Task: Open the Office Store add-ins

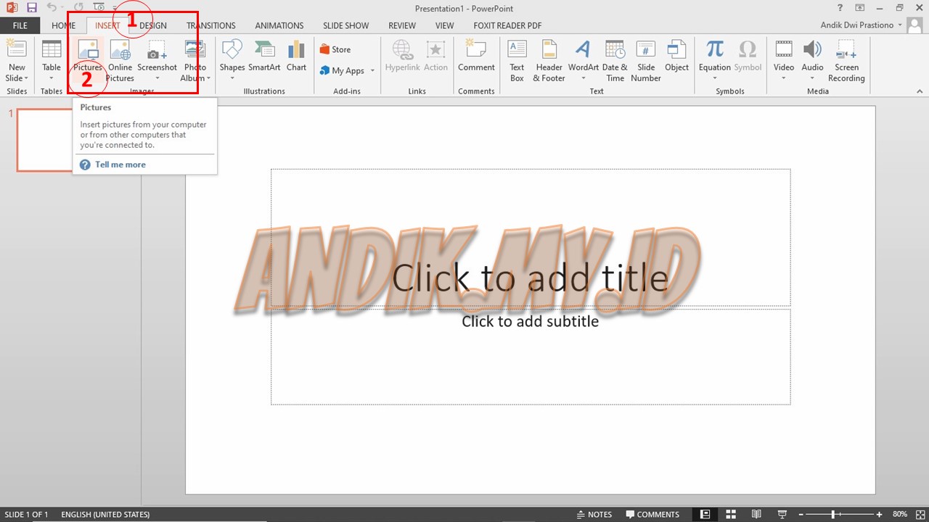Action: (x=335, y=49)
